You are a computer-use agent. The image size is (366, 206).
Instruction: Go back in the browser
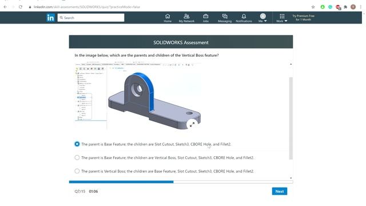click(x=5, y=7)
